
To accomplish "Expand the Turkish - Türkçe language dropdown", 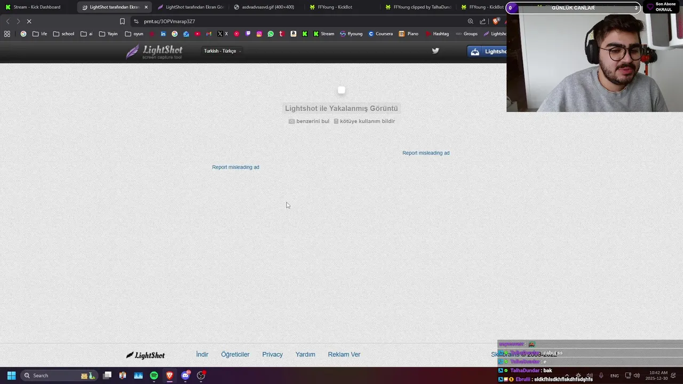I will click(223, 51).
